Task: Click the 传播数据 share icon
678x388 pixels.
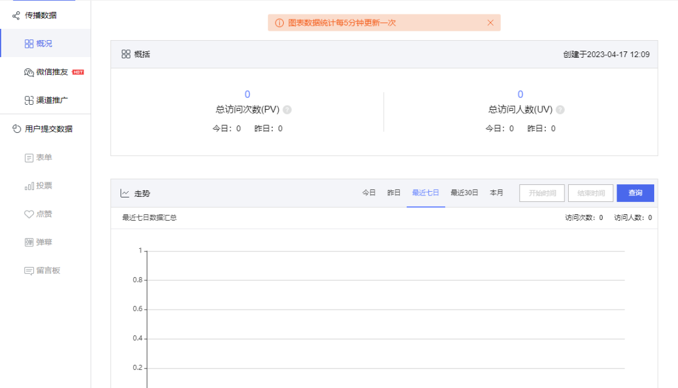Action: [16, 16]
